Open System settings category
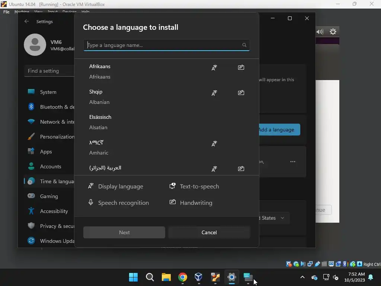This screenshot has width=381, height=286. pos(49,92)
